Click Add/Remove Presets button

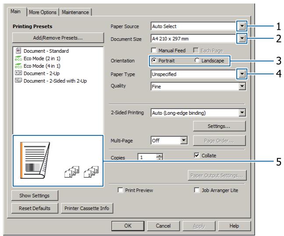(58, 38)
